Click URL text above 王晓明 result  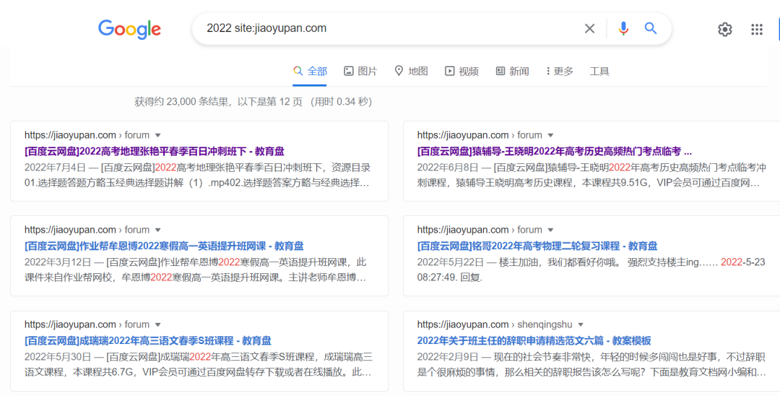(x=480, y=135)
